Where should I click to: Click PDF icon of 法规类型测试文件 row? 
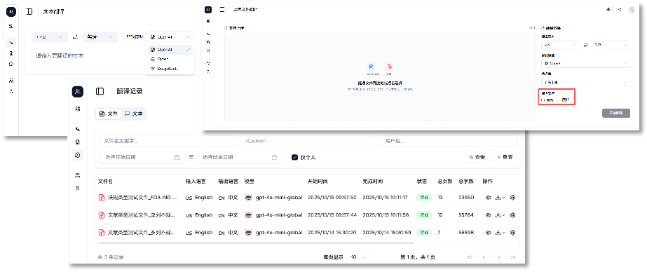(101, 198)
